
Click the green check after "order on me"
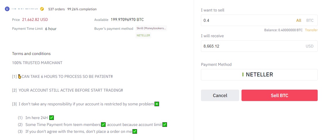click(x=134, y=131)
